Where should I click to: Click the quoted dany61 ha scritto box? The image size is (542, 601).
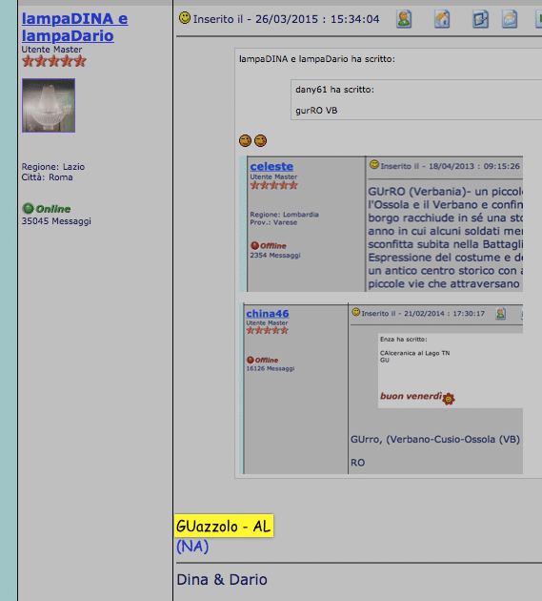coord(416,100)
